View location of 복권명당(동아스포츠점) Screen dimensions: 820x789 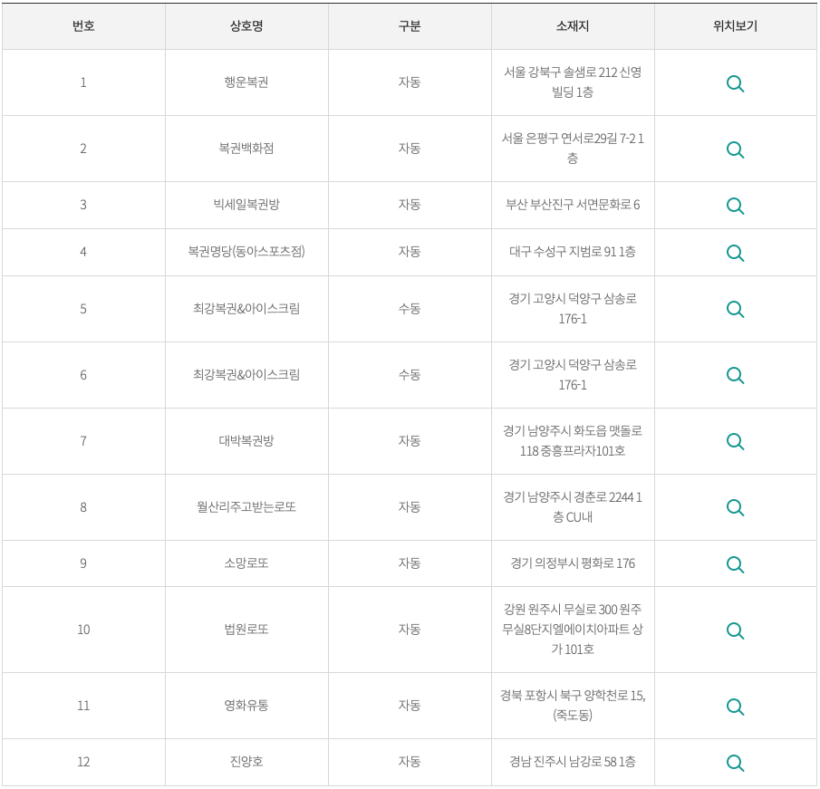[x=735, y=253]
